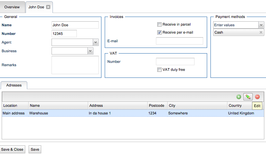Open the Agent dropdown

[95, 42]
